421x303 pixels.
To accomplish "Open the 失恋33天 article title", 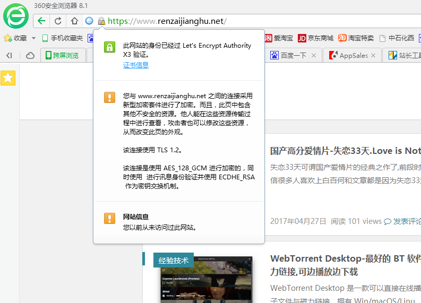I will 345,151.
